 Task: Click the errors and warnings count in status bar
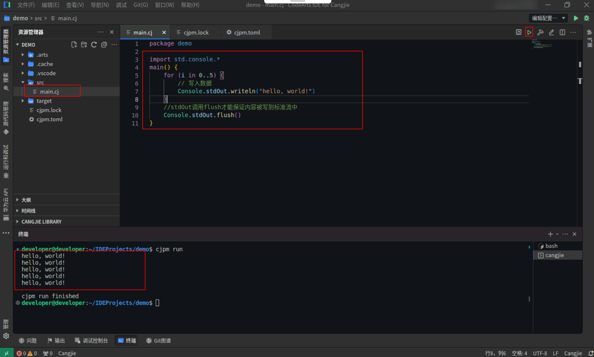pos(27,353)
